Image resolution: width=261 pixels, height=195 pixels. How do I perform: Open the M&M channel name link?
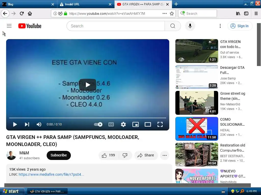click(x=24, y=153)
